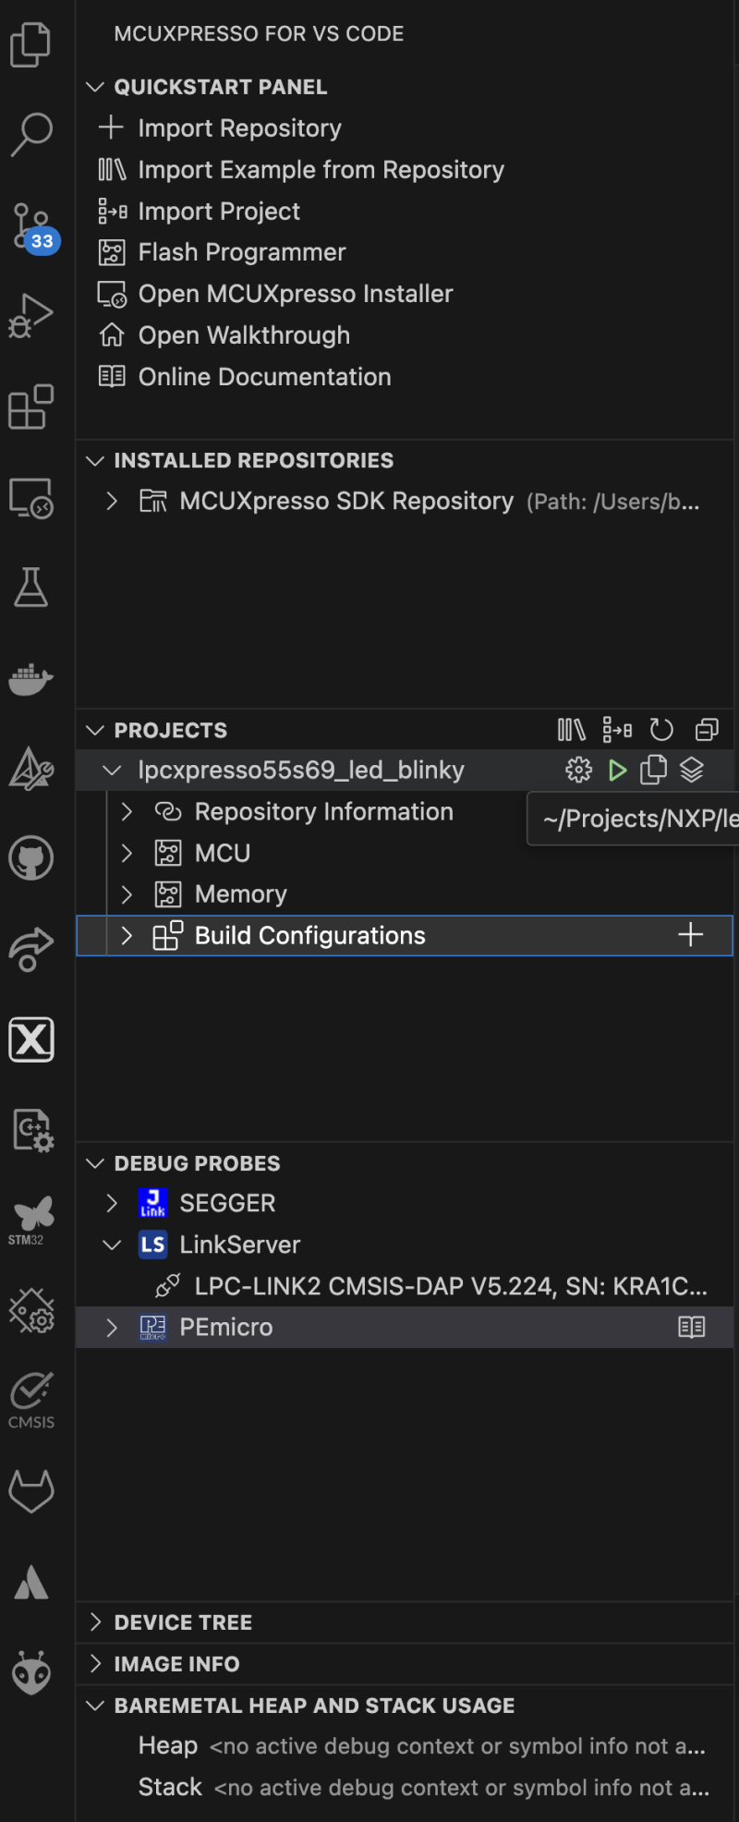
Task: Expand the MCUXpresso SDK Repository entry
Action: click(x=111, y=501)
